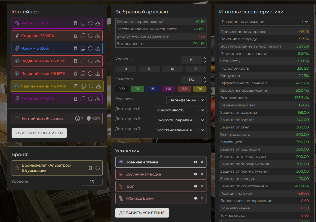Select the Сетчатка +15 145% artifact row
Image resolution: width=316 pixels, height=222 pixels.
pos(42,99)
